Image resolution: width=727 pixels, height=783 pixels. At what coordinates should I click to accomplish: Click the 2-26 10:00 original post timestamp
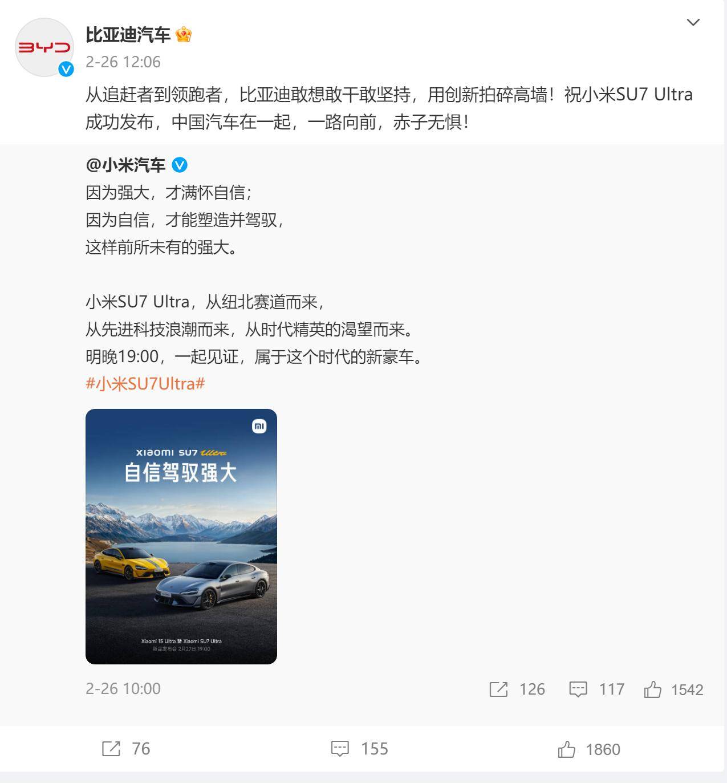123,689
